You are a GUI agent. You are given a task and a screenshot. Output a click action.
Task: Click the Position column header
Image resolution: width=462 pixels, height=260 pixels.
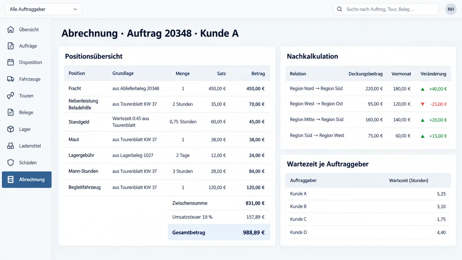tap(77, 74)
